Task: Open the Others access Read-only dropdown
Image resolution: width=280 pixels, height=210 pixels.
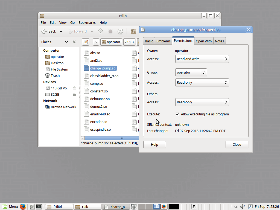Action: (202, 102)
